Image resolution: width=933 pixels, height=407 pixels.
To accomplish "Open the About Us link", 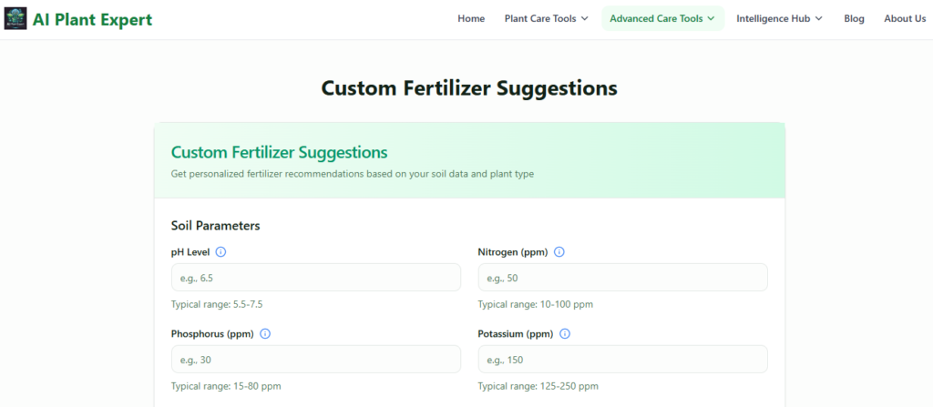I will [x=904, y=18].
